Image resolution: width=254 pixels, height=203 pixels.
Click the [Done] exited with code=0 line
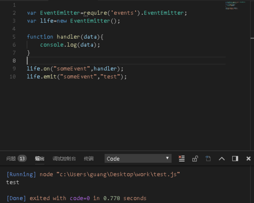tap(77, 198)
